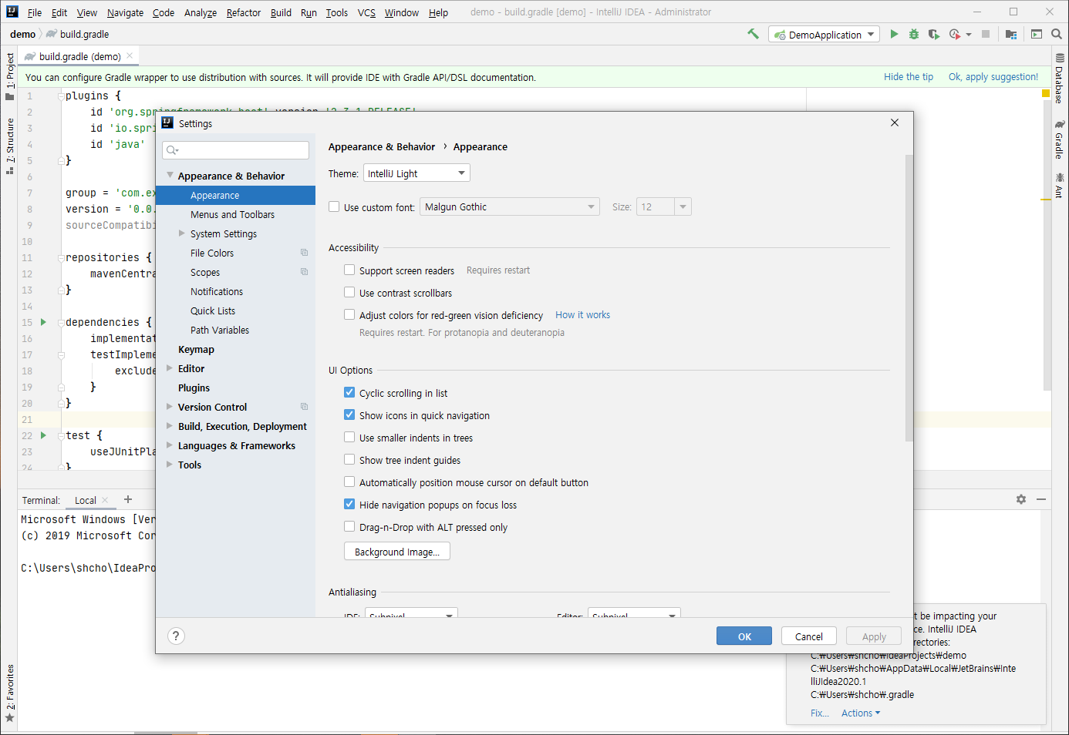1069x735 pixels.
Task: Open Search Everywhere magnifier icon
Action: click(1057, 34)
